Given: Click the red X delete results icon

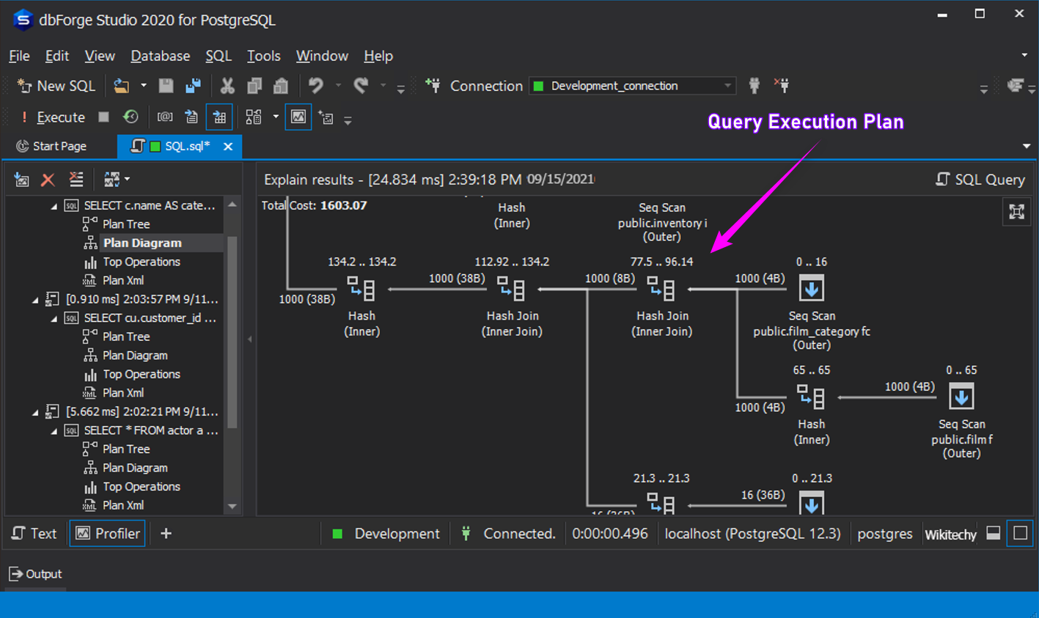Looking at the screenshot, I should 48,180.
